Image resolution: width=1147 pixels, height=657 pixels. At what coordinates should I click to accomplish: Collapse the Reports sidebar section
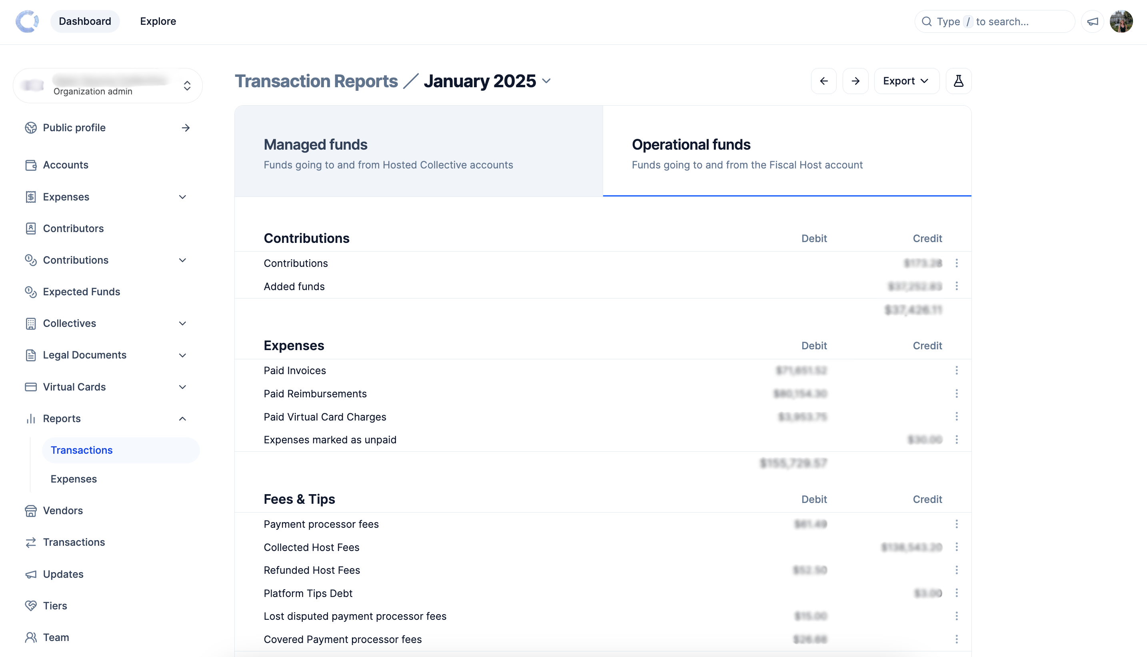[x=182, y=419]
